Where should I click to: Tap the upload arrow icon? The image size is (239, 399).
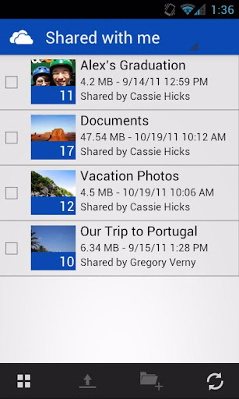click(x=88, y=381)
